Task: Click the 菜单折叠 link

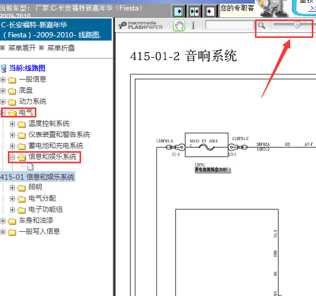Action: pyautogui.click(x=61, y=48)
